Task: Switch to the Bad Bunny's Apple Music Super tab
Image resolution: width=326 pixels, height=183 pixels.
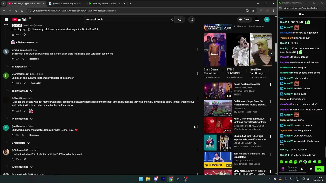Action: tap(26, 4)
